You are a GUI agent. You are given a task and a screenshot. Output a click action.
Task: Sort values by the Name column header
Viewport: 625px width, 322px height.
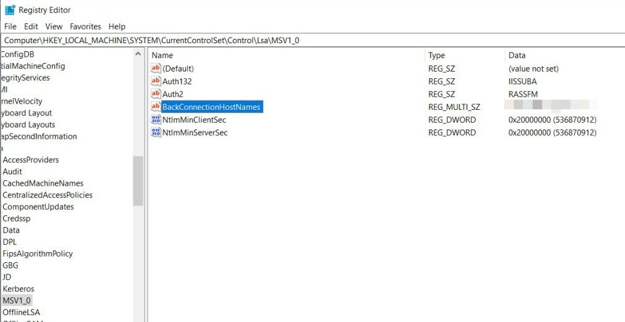tap(162, 56)
